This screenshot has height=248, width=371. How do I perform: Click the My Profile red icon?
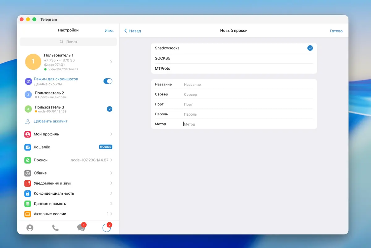click(x=28, y=134)
